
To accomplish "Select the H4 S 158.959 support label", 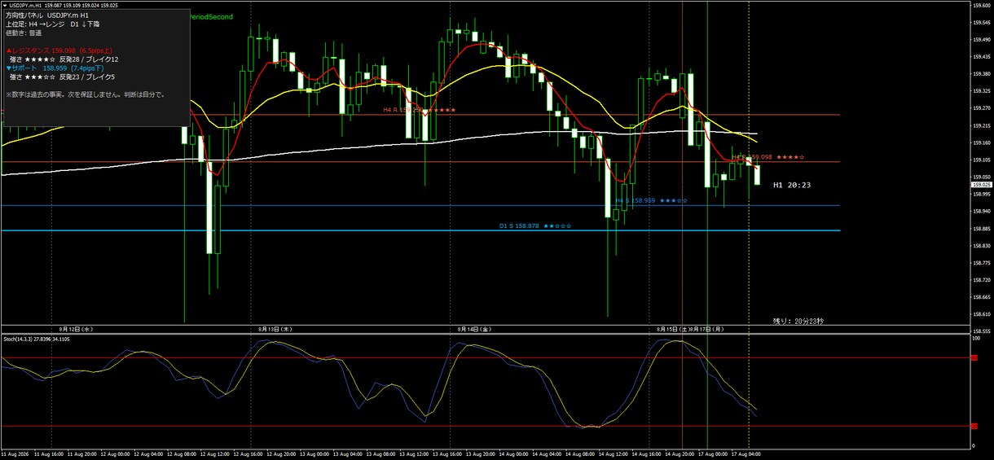I will point(651,200).
